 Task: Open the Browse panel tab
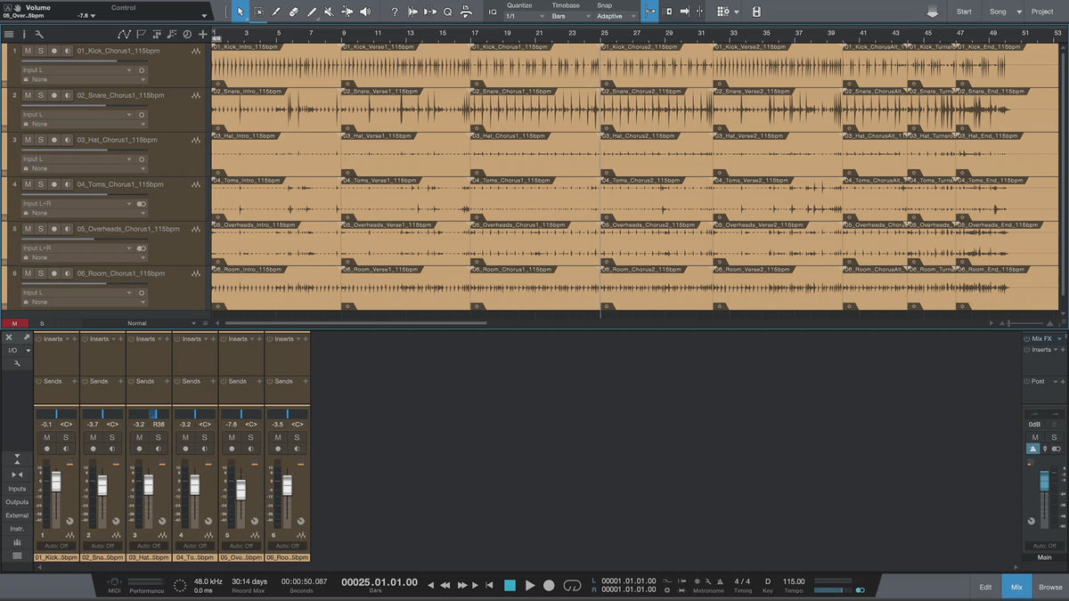pos(1050,587)
